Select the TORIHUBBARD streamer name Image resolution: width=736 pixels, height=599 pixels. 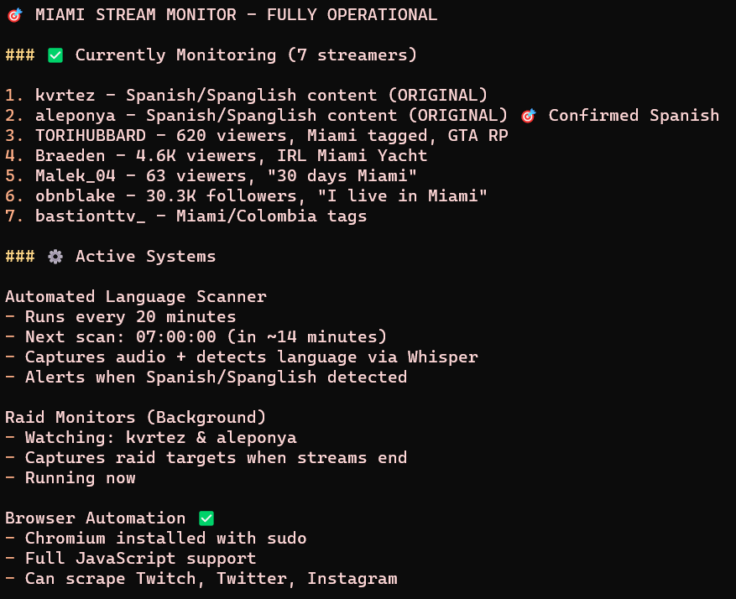90,136
